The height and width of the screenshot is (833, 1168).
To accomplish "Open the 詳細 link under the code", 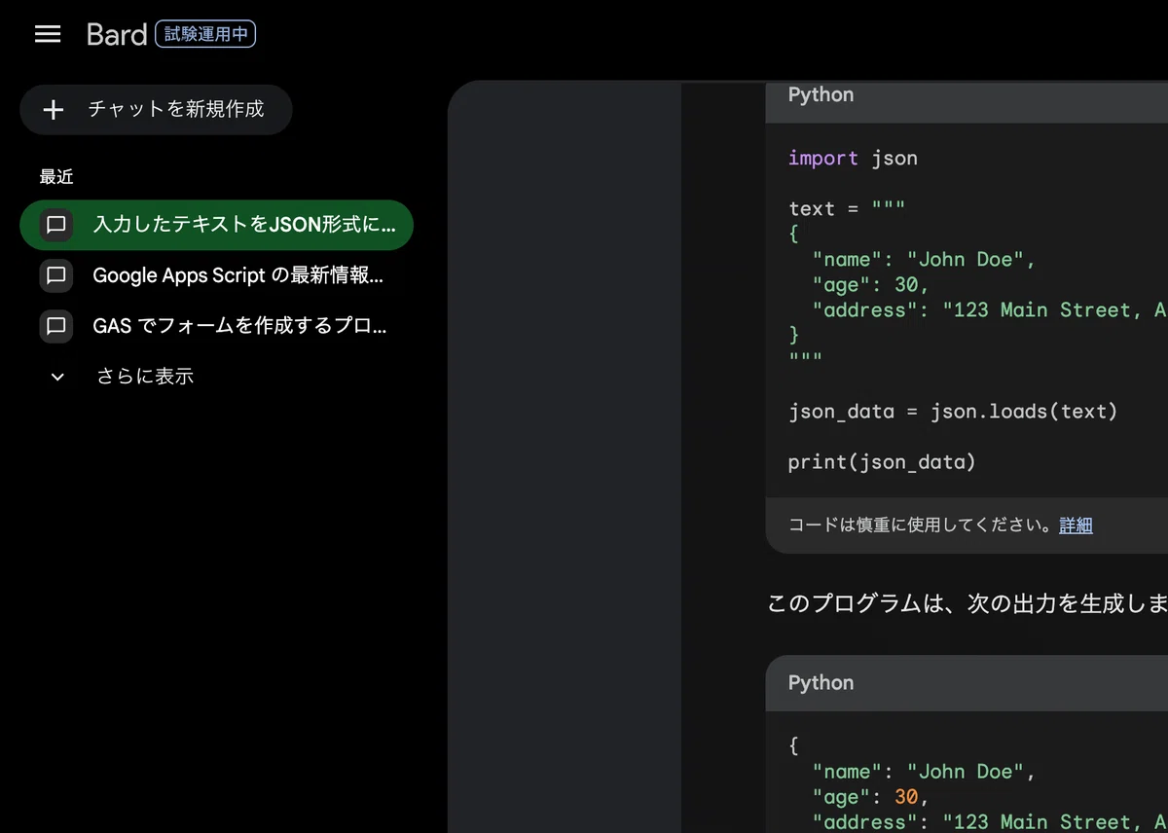I will click(x=1076, y=525).
